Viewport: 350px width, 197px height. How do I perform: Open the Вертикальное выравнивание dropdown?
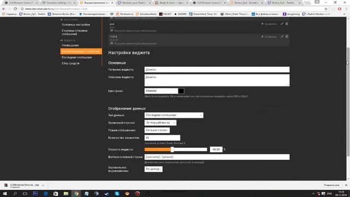pyautogui.click(x=153, y=169)
